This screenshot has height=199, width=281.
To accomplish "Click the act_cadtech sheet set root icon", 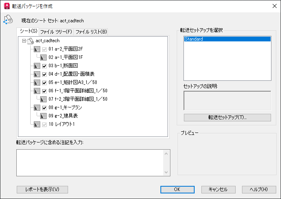I will [x=31, y=41].
